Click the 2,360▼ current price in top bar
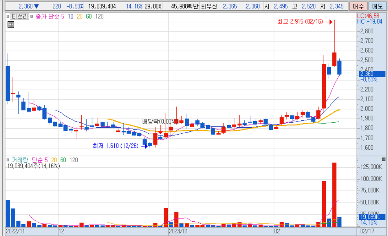 click(x=29, y=6)
